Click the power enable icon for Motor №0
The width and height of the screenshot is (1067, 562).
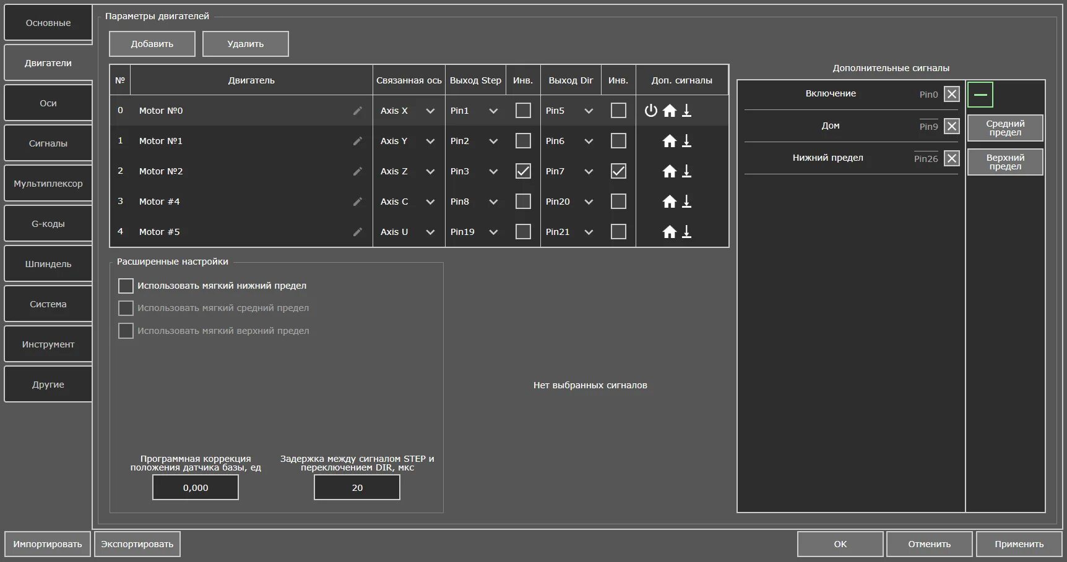click(650, 111)
